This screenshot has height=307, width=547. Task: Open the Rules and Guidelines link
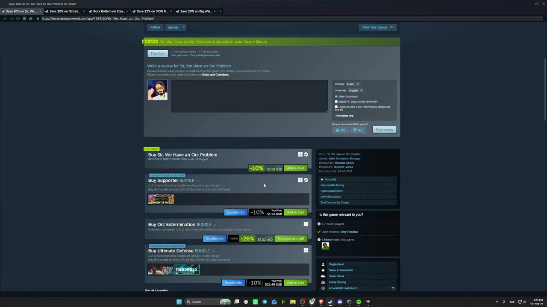[215, 75]
